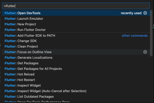Click the command palette input field

click(76, 6)
